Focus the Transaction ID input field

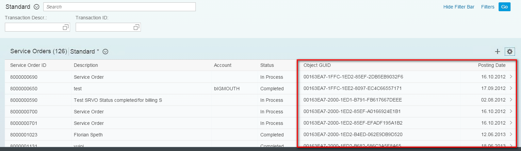pos(104,27)
